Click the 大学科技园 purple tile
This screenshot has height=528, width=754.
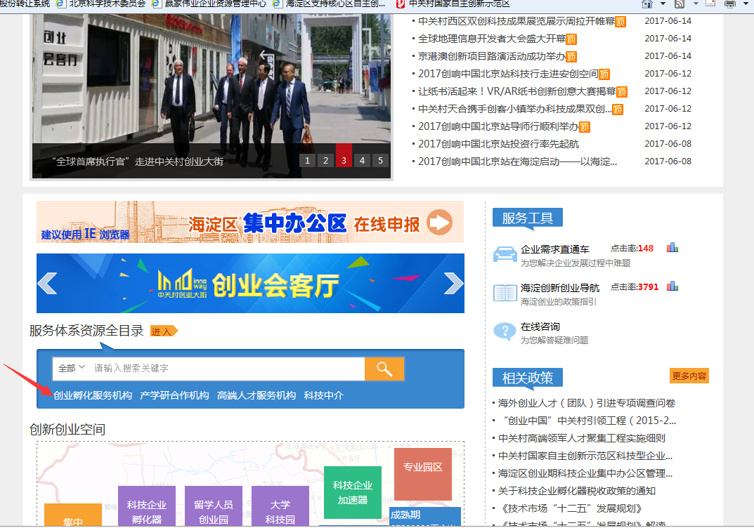pos(280,506)
